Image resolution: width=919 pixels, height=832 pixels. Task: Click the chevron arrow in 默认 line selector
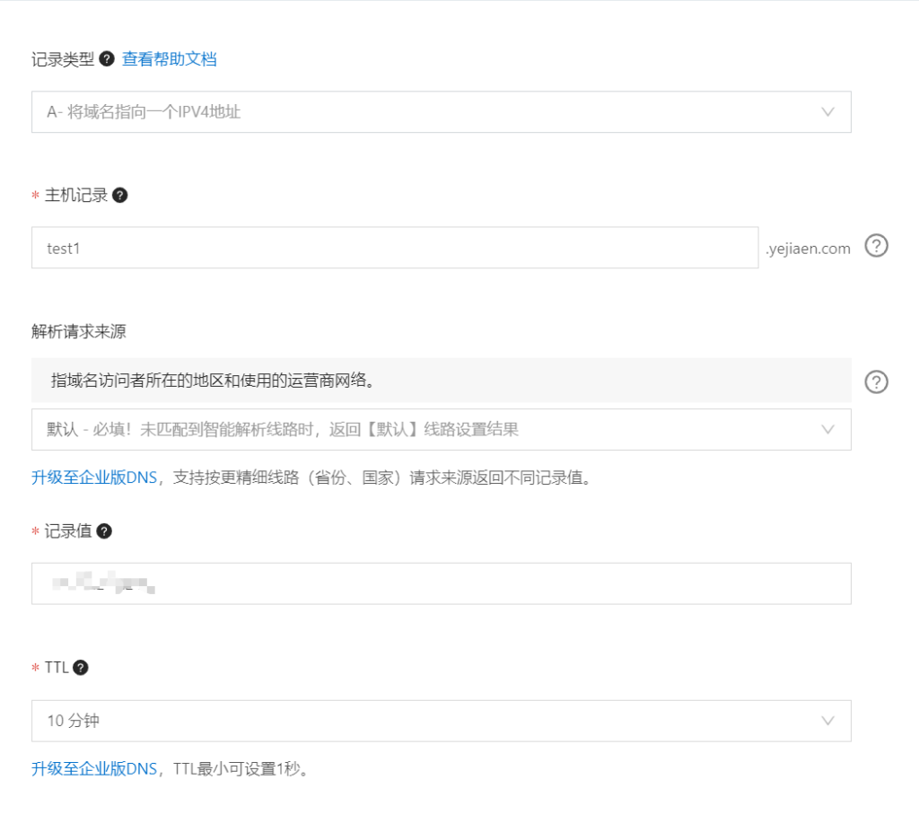827,430
